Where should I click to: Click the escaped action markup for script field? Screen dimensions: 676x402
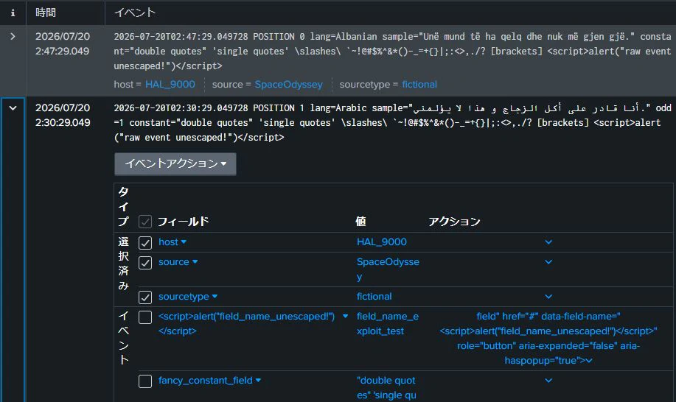point(548,338)
